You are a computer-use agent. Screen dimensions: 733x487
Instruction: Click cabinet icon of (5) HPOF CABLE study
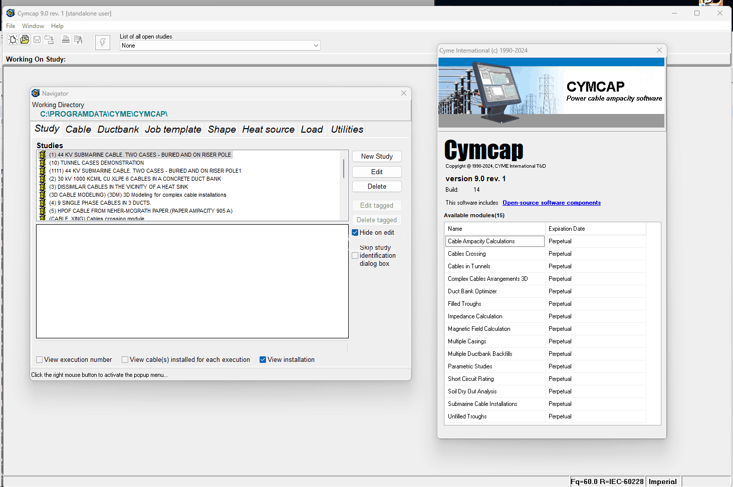43,211
